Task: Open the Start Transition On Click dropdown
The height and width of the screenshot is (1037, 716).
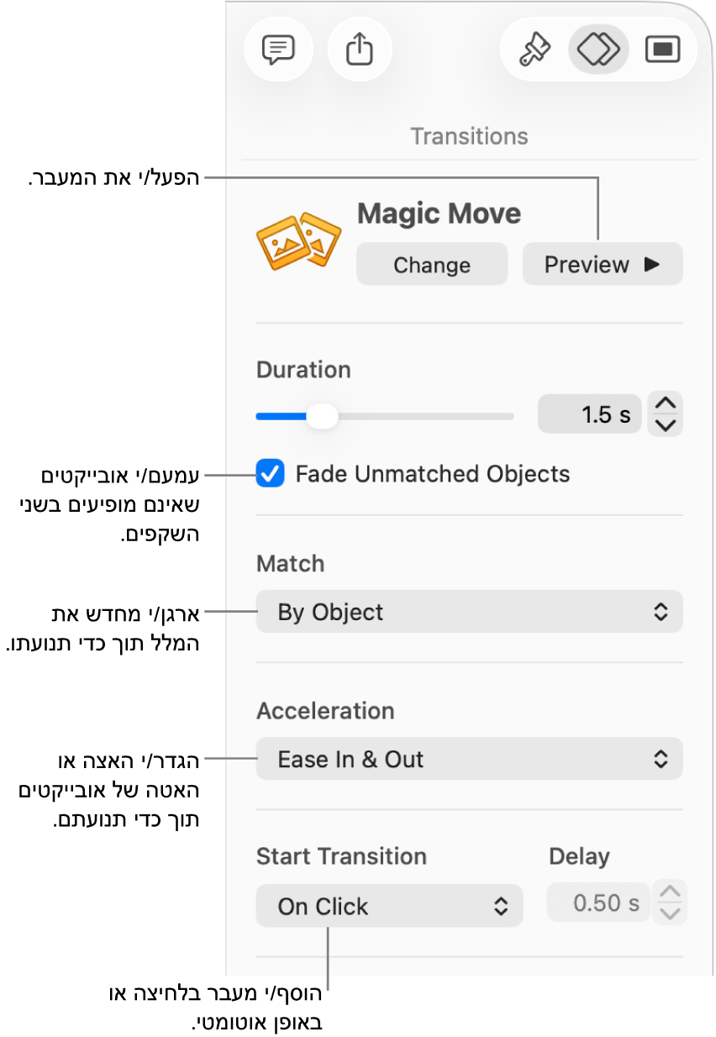Action: (x=389, y=906)
